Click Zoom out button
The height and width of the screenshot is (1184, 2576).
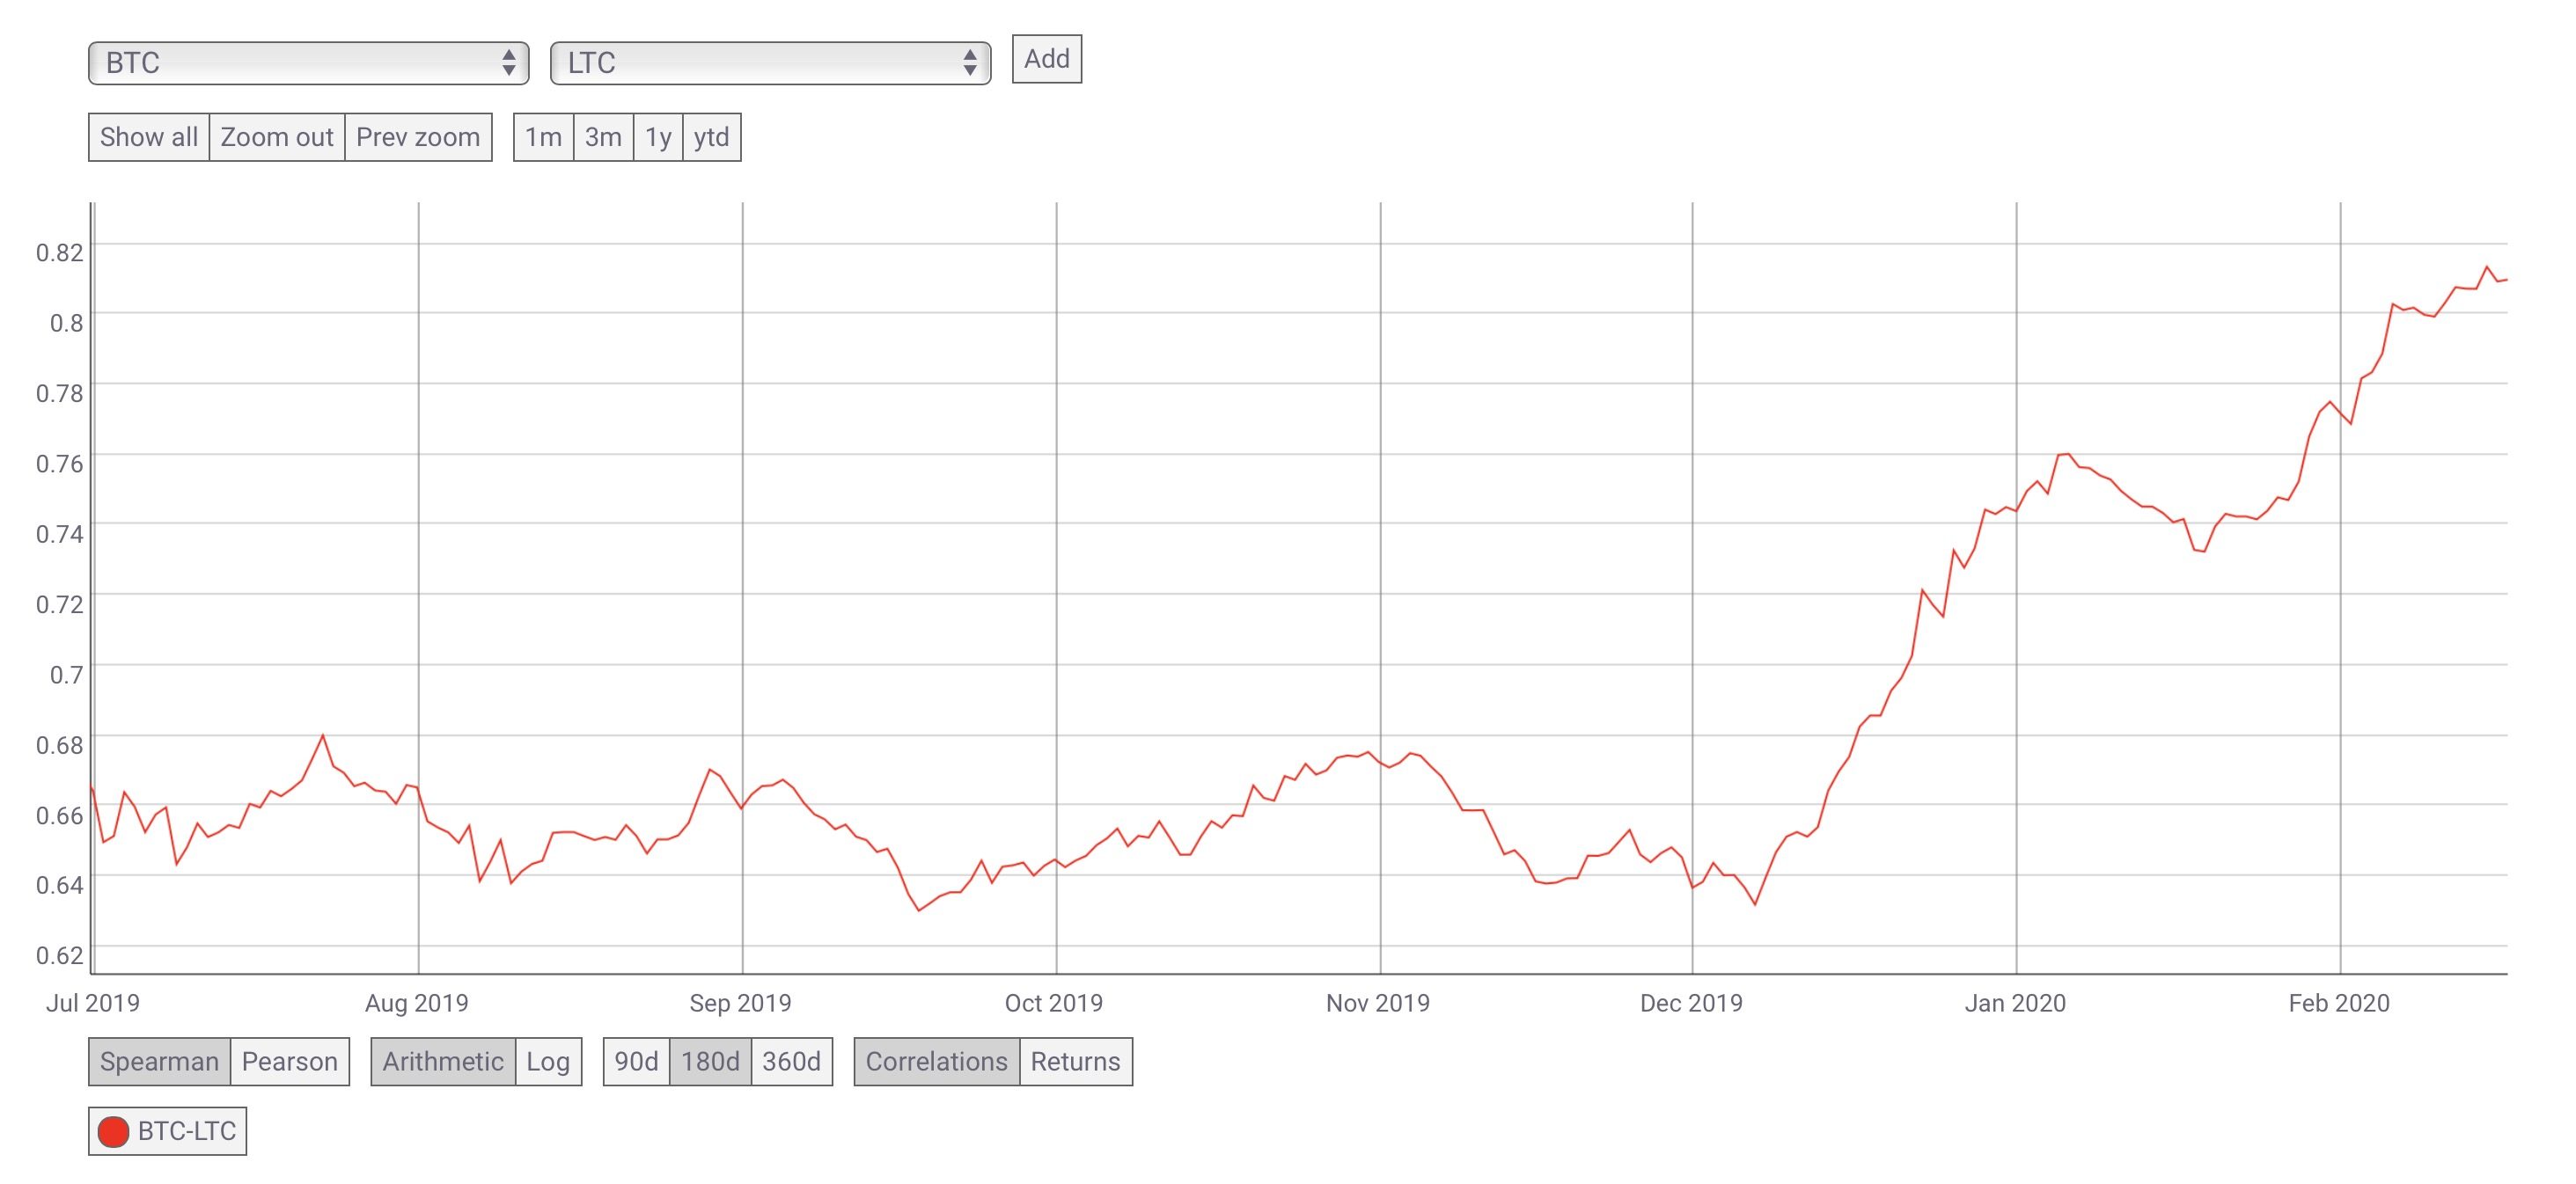point(277,137)
